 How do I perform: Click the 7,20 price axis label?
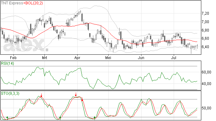pos(205,13)
